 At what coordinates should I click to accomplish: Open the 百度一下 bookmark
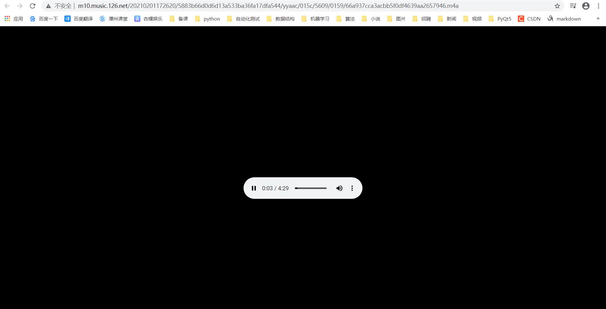pyautogui.click(x=44, y=19)
